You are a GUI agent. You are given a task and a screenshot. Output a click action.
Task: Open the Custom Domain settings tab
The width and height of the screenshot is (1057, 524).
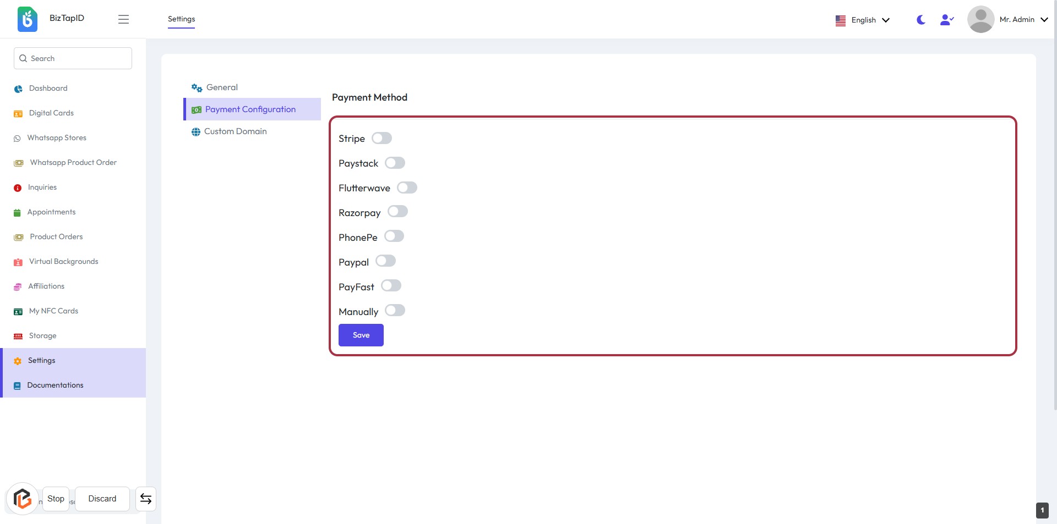click(x=235, y=131)
